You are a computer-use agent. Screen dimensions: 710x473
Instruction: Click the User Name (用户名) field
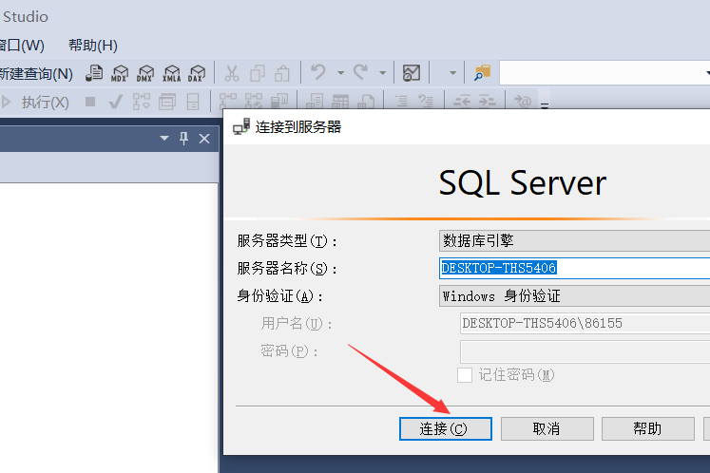coord(585,323)
